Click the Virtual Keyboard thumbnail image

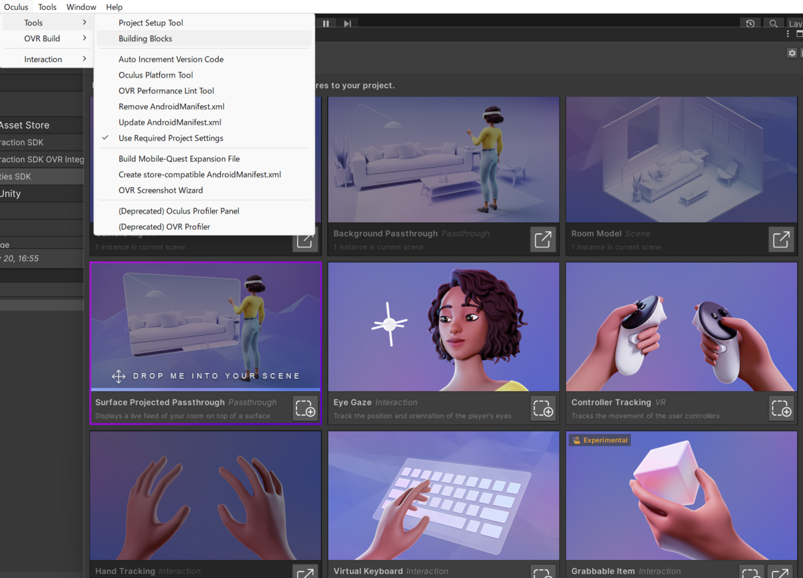444,496
